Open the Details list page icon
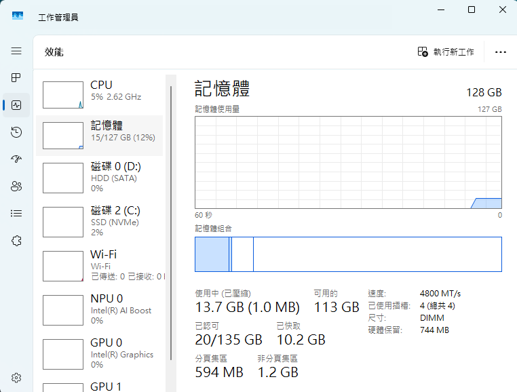Image resolution: width=517 pixels, height=392 pixels. 16,214
